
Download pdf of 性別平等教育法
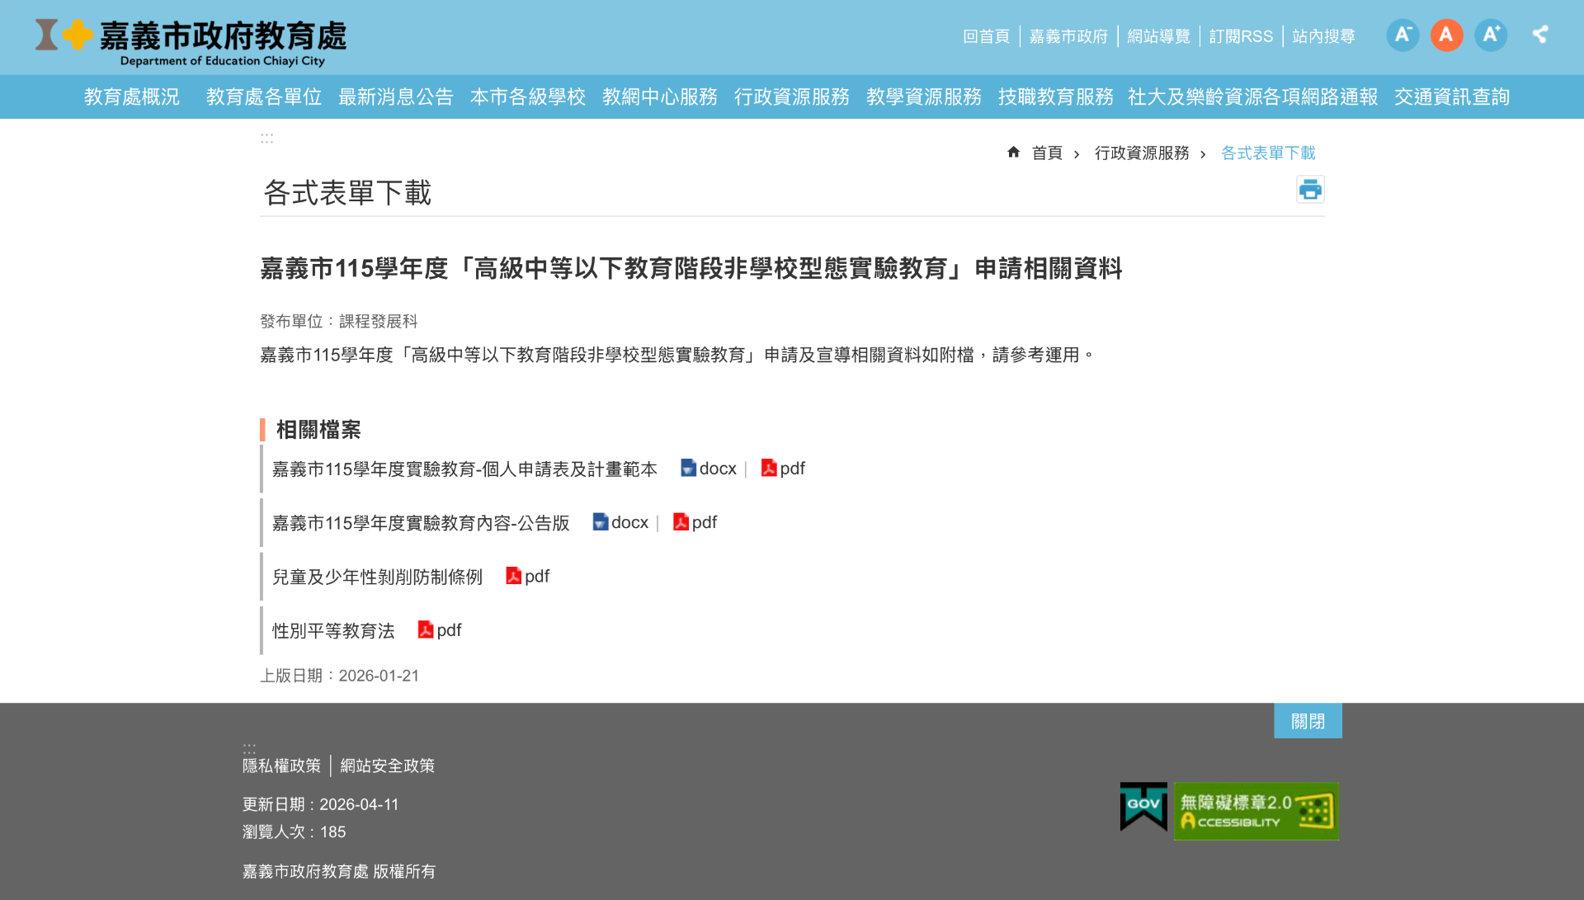click(x=440, y=630)
